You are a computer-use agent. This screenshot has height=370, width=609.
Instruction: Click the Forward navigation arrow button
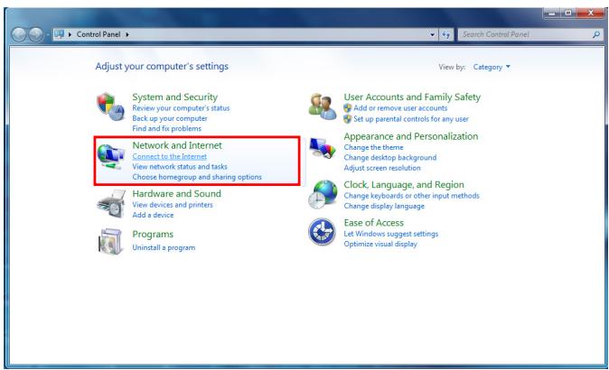coord(36,34)
